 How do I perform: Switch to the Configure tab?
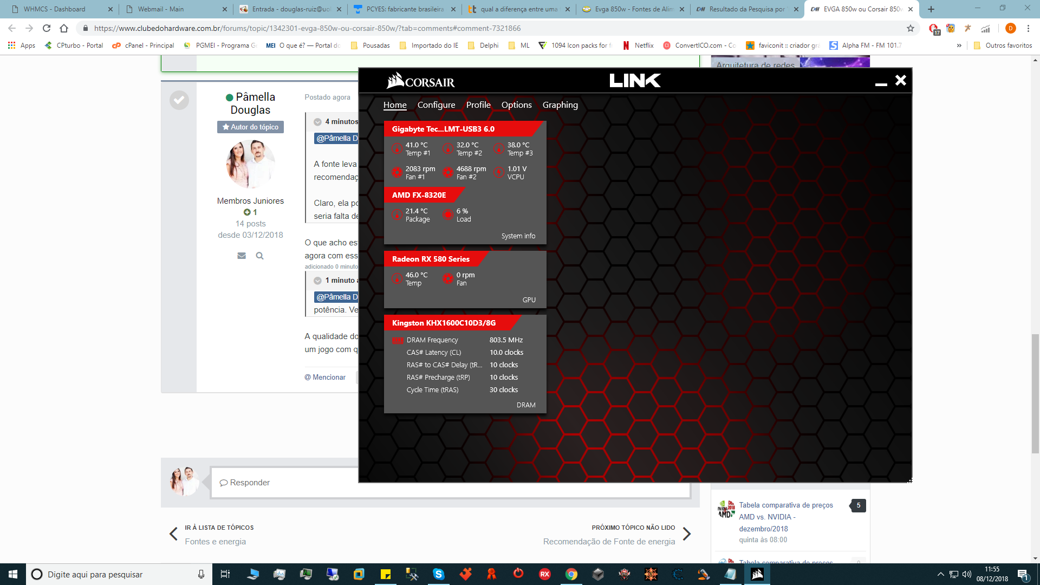pos(436,105)
